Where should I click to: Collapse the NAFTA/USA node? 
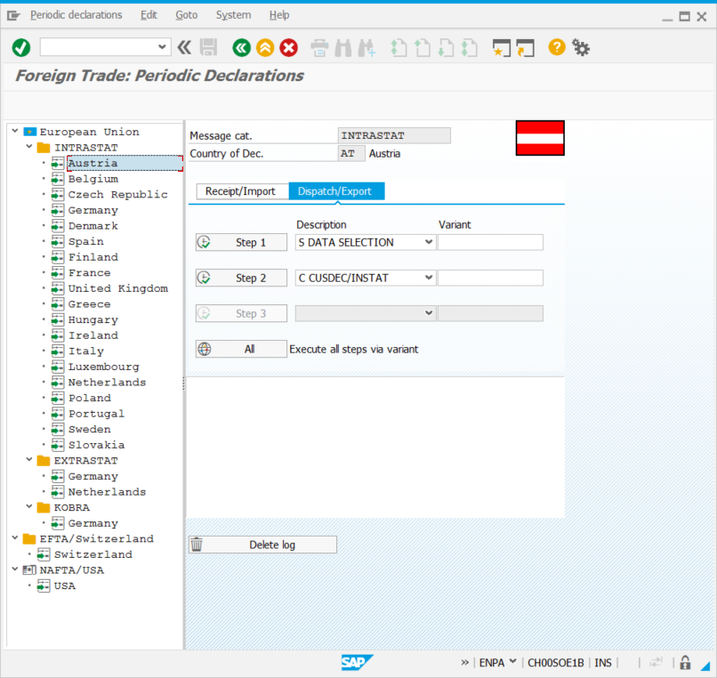(x=15, y=569)
